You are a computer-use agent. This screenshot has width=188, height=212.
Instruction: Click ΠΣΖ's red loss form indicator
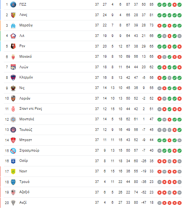pyautogui.click(x=174, y=5)
